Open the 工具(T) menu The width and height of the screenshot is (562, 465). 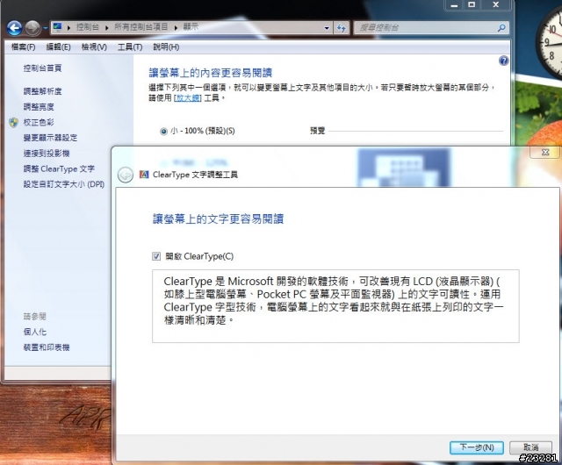130,46
